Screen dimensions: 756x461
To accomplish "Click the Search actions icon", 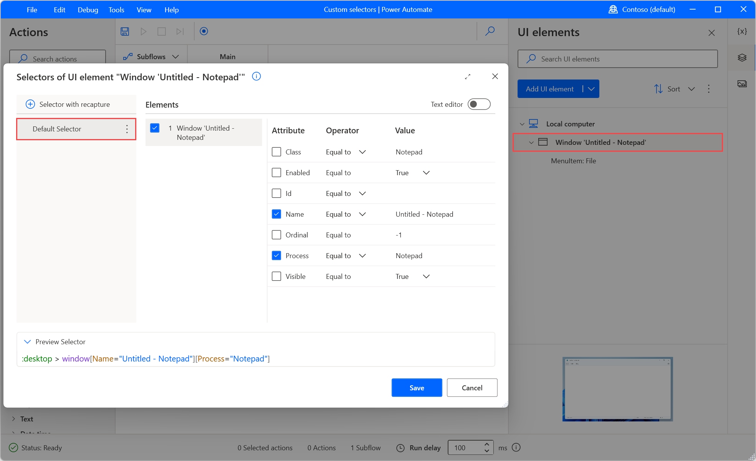I will tap(23, 58).
